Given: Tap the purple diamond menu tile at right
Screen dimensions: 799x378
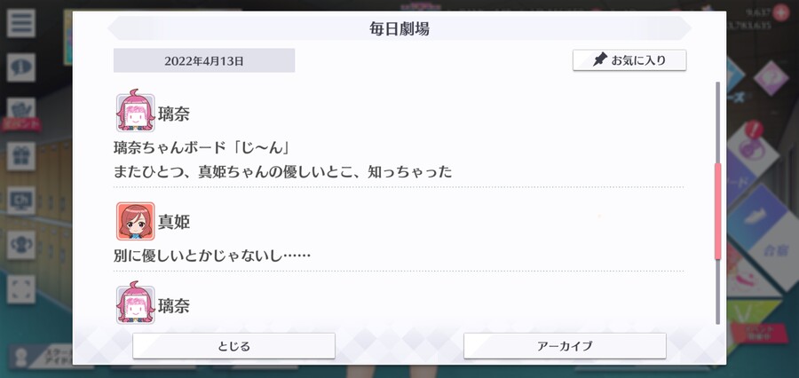Looking at the screenshot, I should pyautogui.click(x=771, y=77).
